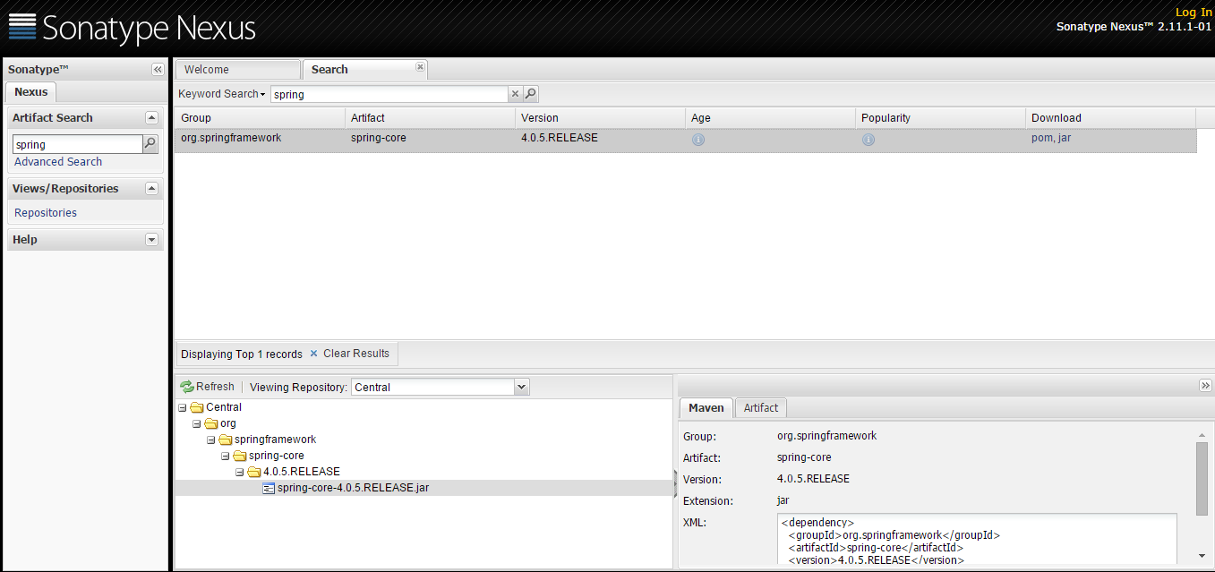This screenshot has width=1215, height=572.
Task: Click the XML dependency snippet text area
Action: [977, 540]
